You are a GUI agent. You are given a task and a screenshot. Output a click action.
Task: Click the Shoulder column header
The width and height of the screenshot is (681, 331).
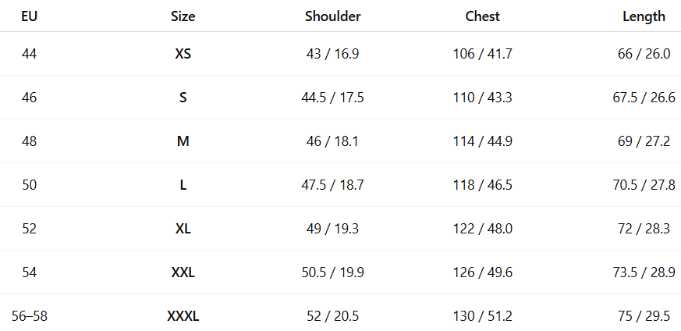pyautogui.click(x=332, y=16)
